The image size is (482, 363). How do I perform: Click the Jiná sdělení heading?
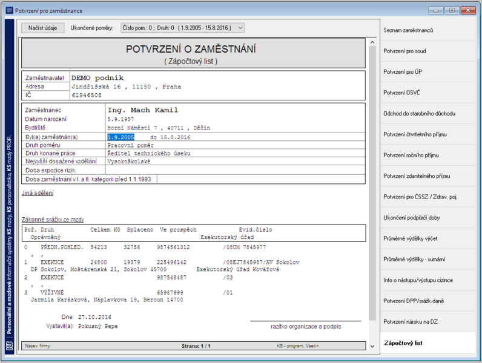[x=38, y=193]
